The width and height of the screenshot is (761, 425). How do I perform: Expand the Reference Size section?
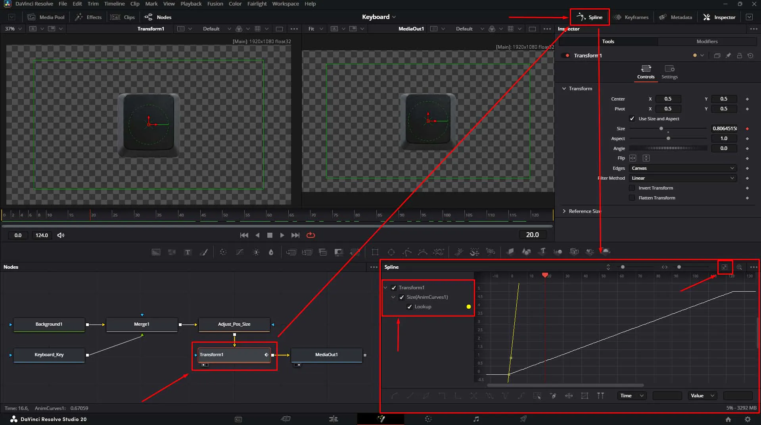click(564, 211)
